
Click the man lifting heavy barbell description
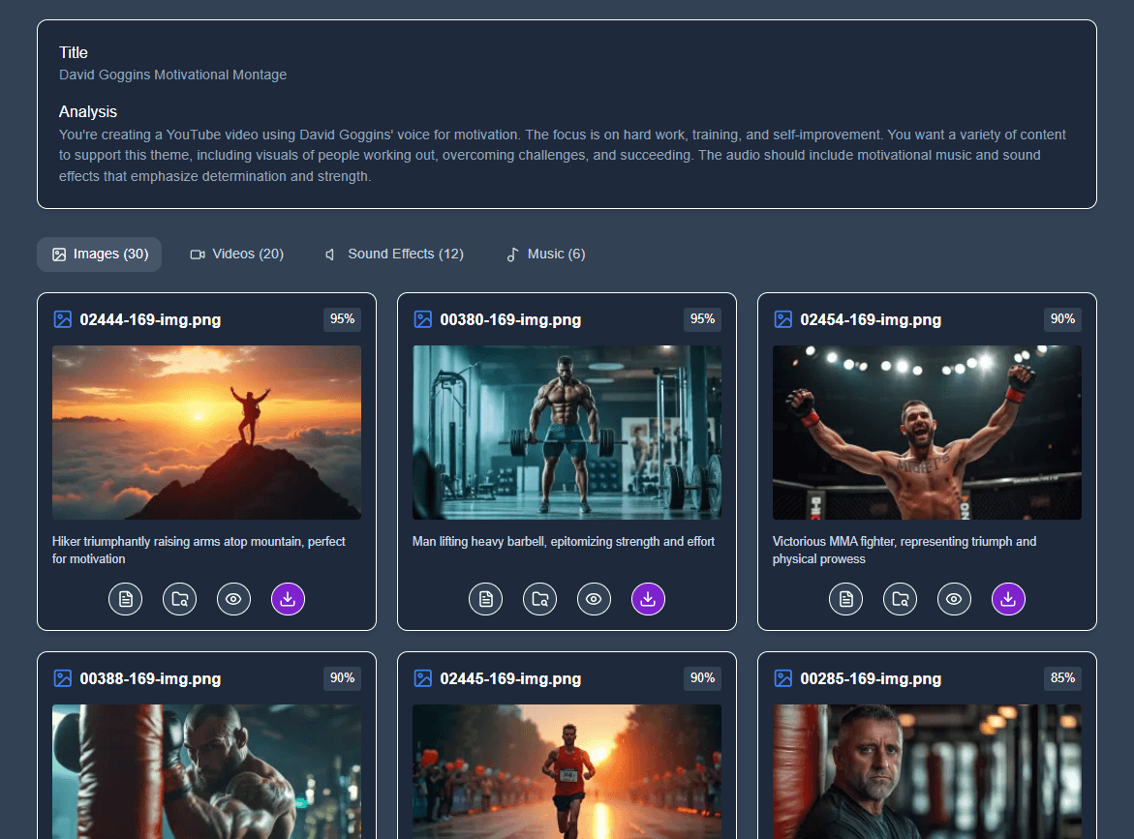click(564, 541)
